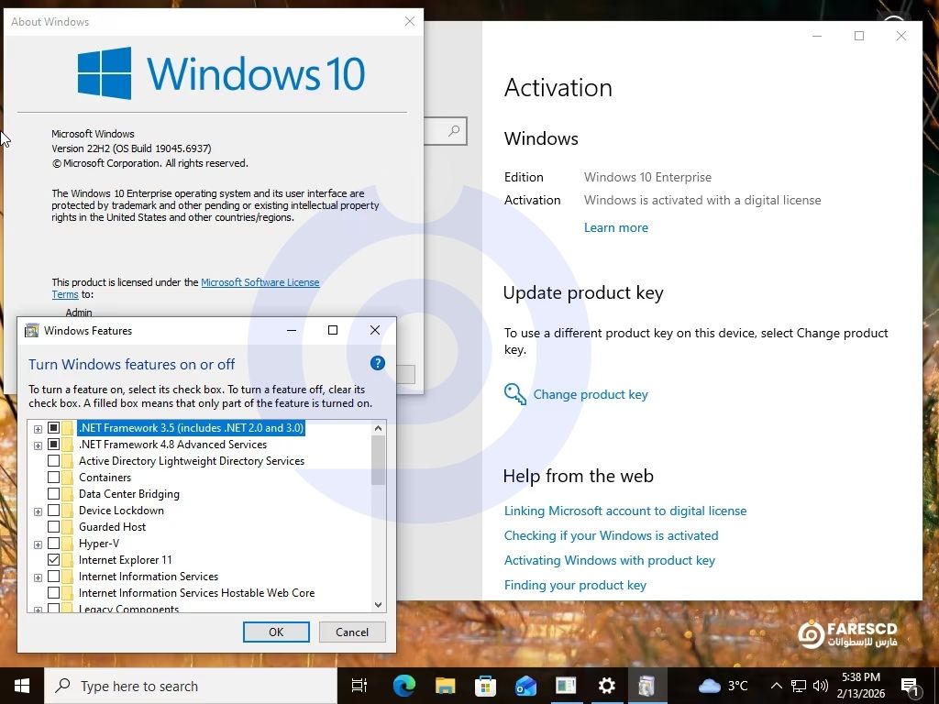
Task: Check the Guarded Host checkbox
Action: tap(53, 527)
